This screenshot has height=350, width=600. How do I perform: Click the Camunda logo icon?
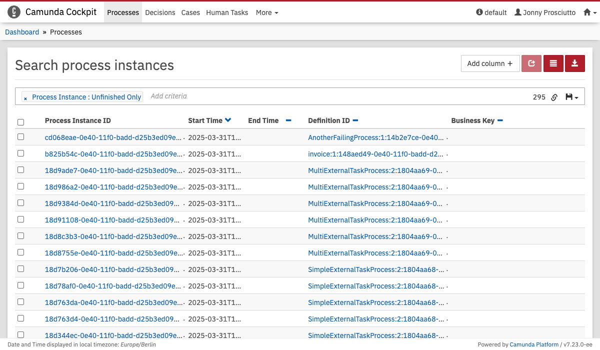pyautogui.click(x=14, y=12)
